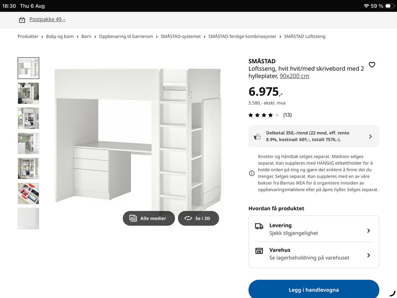Select sixth thumbnail with drawer organizers
The image size is (397, 298).
(x=29, y=194)
